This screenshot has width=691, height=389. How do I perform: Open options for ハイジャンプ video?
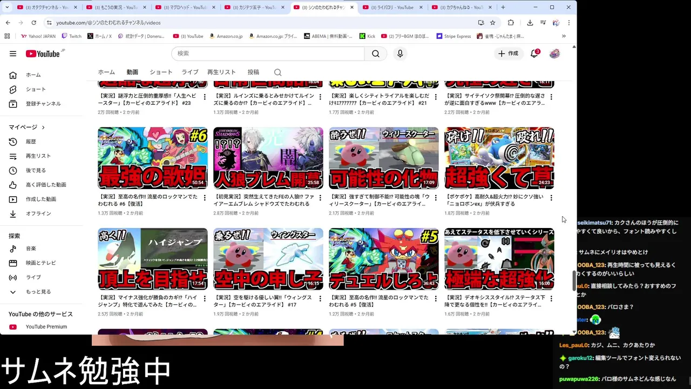(x=205, y=298)
